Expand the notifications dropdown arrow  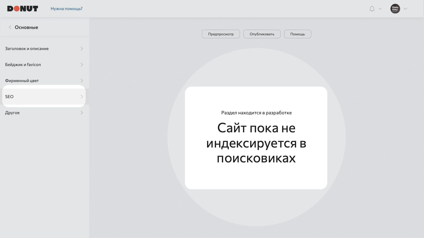click(x=380, y=9)
